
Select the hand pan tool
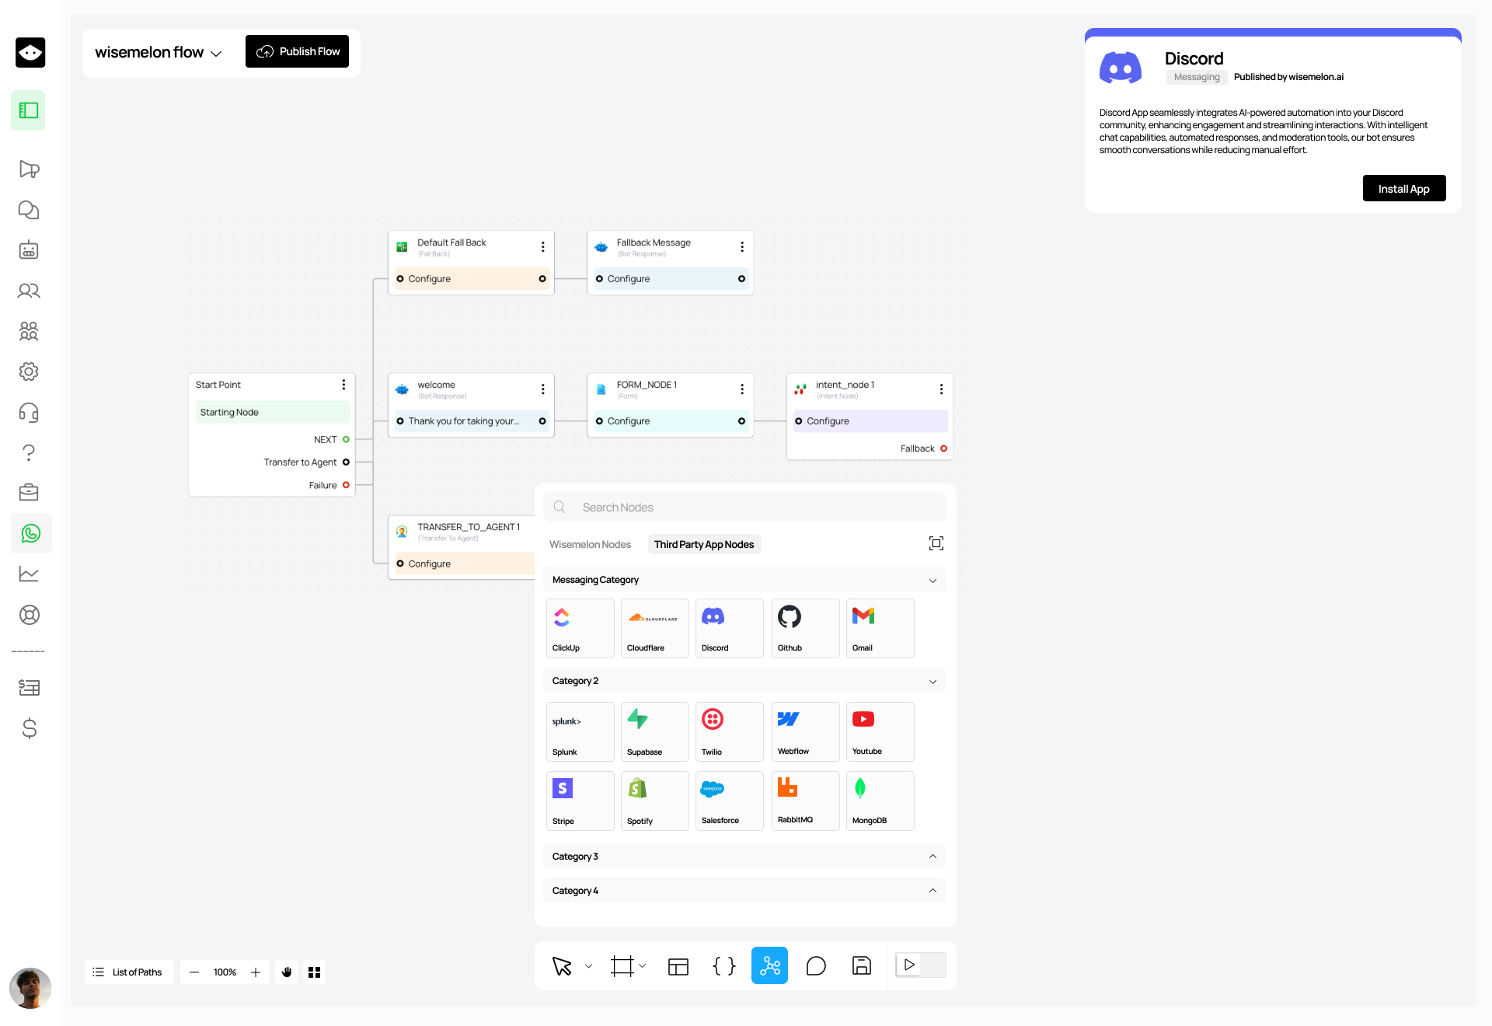tap(287, 972)
